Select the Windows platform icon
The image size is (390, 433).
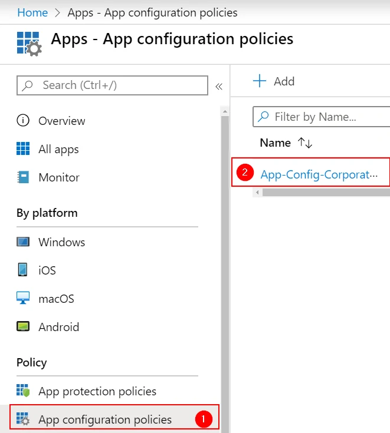tap(23, 242)
